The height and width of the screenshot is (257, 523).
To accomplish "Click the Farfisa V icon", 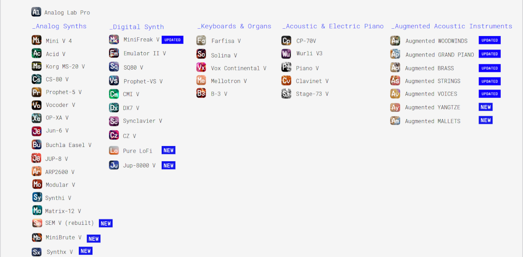I will tap(201, 41).
